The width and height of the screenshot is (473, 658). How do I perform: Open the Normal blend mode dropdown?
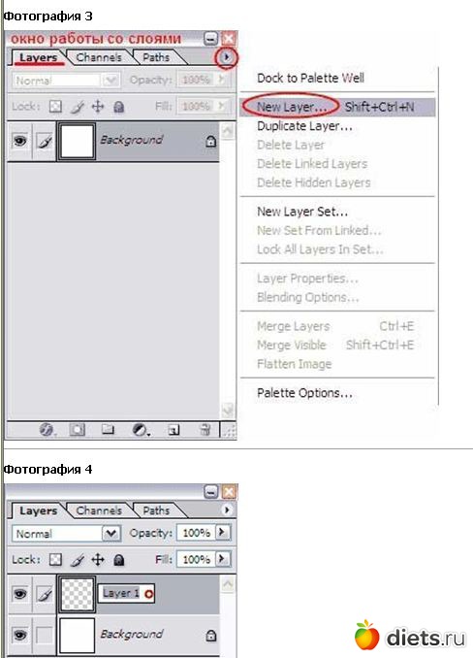click(x=110, y=534)
